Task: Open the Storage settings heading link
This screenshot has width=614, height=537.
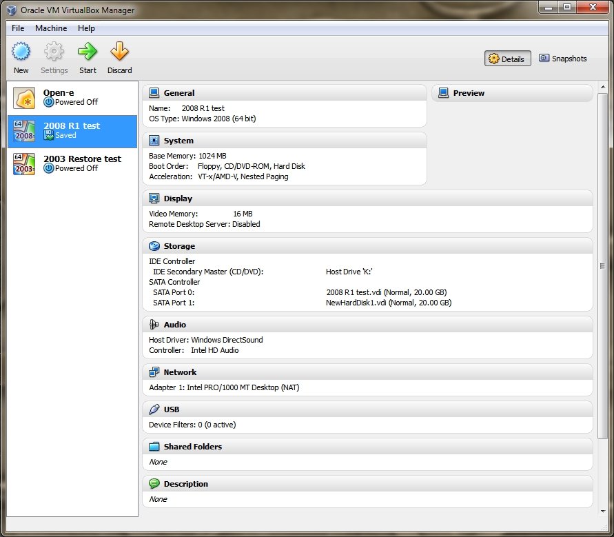Action: pyautogui.click(x=179, y=246)
